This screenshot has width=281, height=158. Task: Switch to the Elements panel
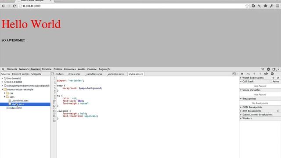(12, 69)
